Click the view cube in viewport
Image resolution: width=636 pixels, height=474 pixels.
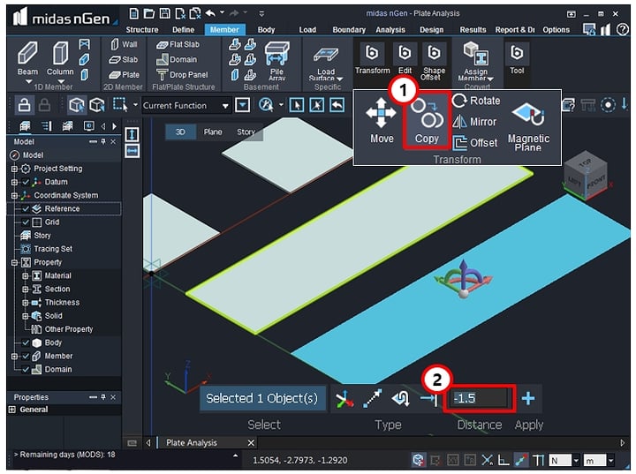[x=586, y=176]
